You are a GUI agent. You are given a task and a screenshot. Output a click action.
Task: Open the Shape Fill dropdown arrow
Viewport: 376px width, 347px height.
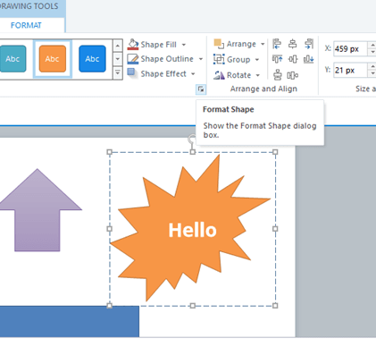184,45
